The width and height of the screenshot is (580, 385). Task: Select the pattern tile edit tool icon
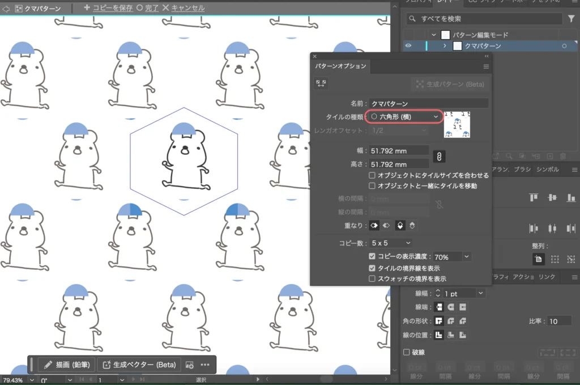click(320, 83)
